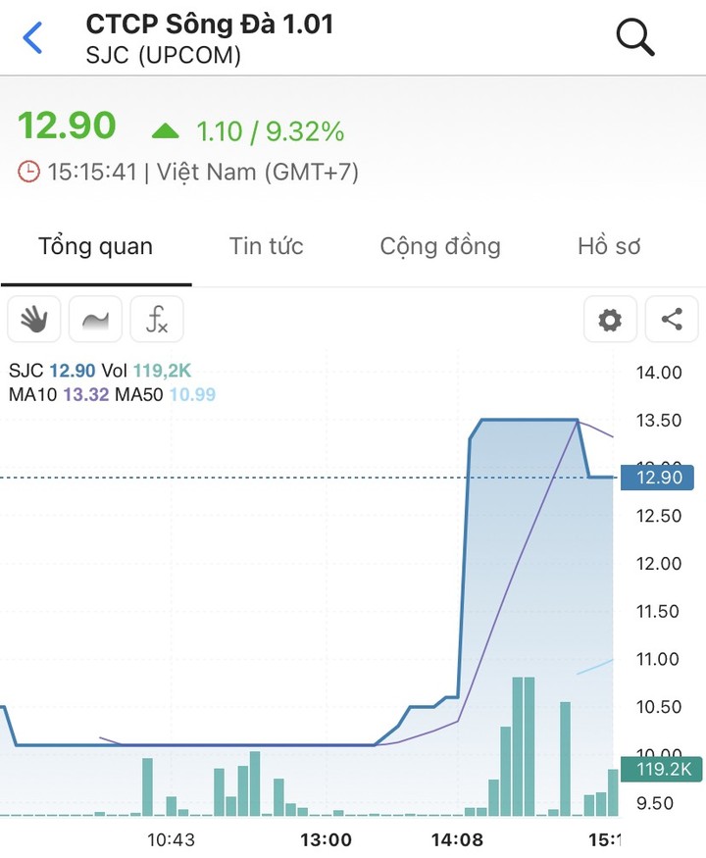Tap the 9.50 price axis label

tap(655, 804)
